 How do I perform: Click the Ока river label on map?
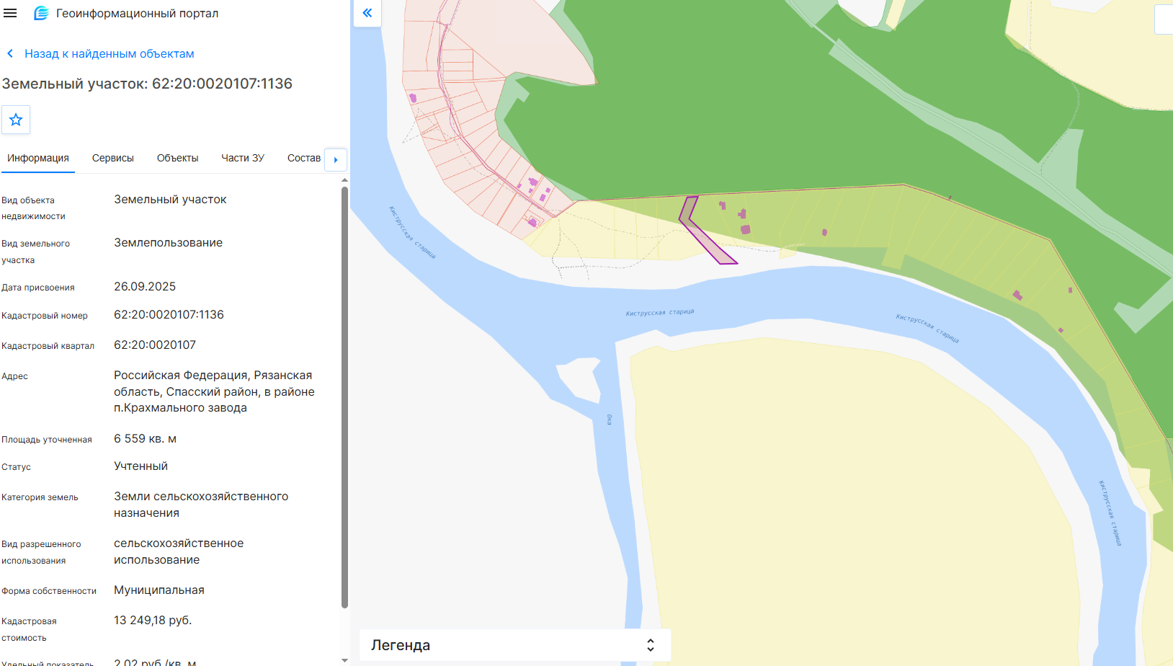(609, 419)
